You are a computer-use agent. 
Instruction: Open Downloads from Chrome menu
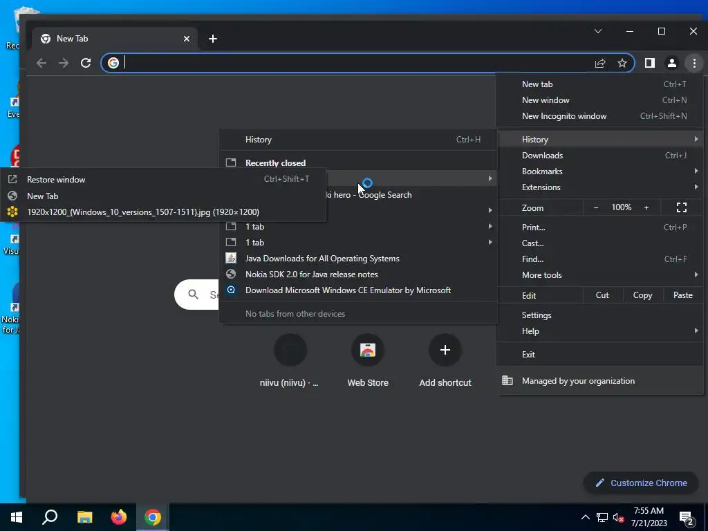click(599, 156)
